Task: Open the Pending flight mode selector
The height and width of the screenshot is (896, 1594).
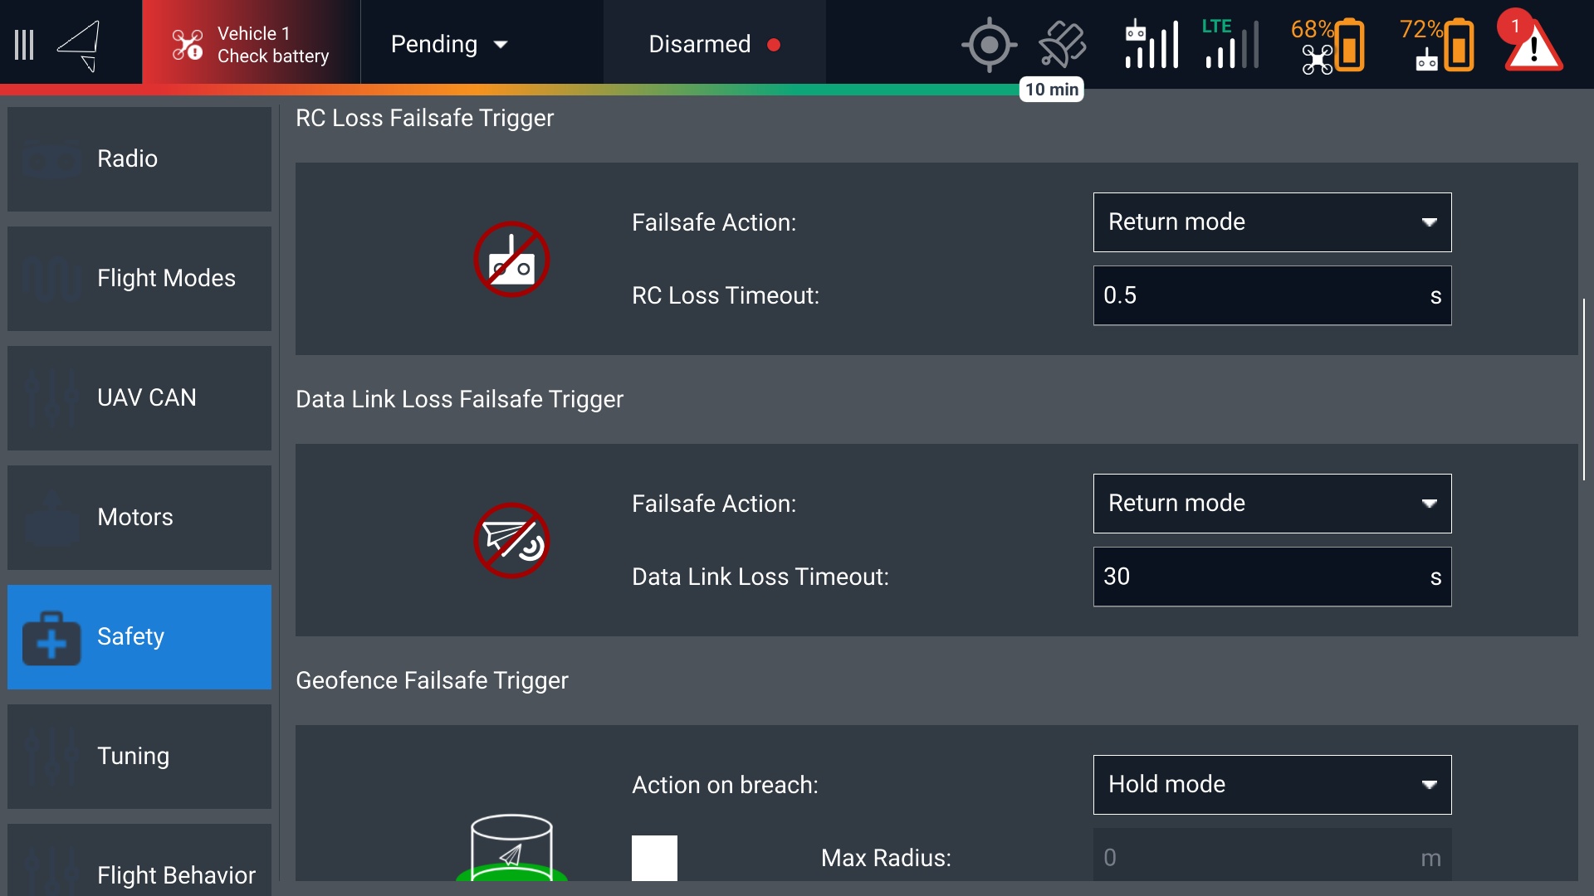Action: [449, 45]
